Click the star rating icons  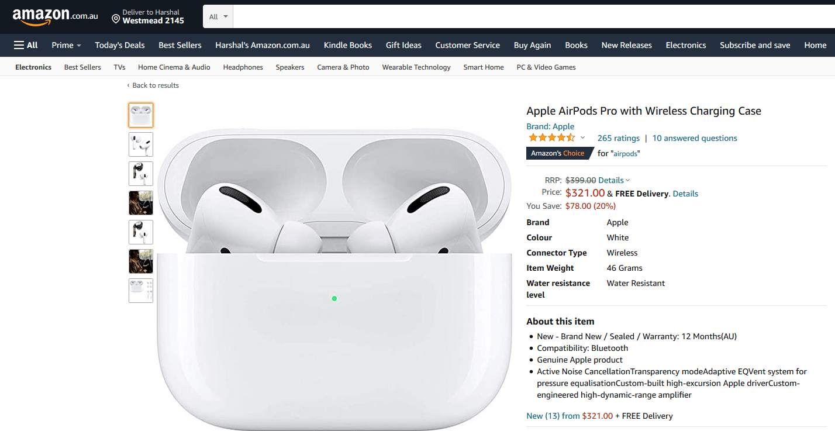(551, 138)
